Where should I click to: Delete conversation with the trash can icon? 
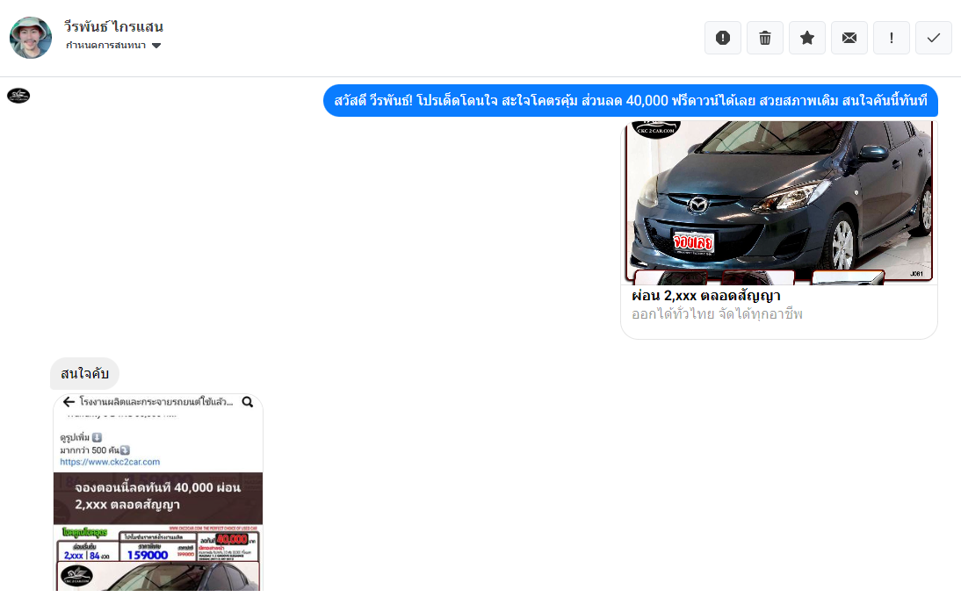[765, 38]
